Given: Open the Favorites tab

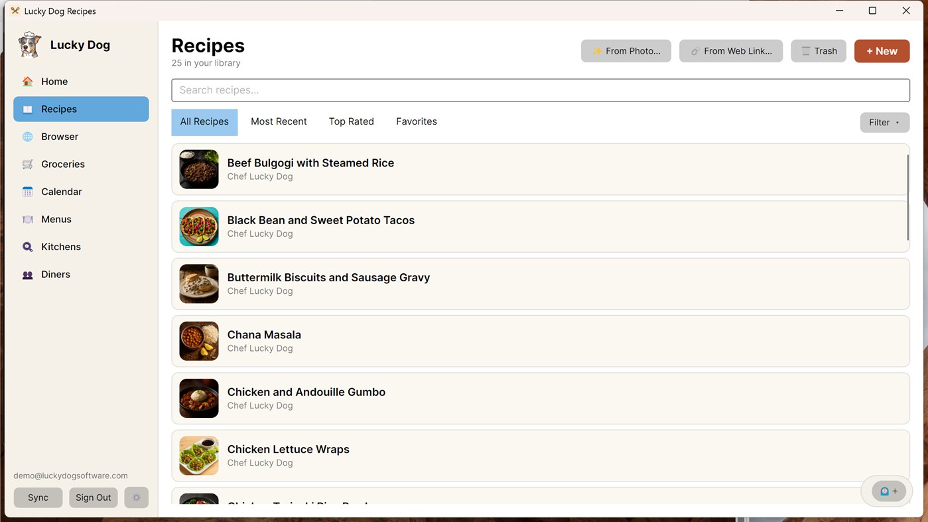Looking at the screenshot, I should (417, 122).
